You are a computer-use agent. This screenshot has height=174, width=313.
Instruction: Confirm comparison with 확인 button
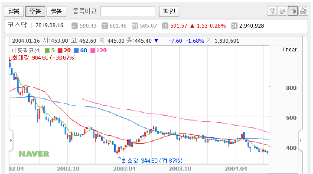click(169, 11)
